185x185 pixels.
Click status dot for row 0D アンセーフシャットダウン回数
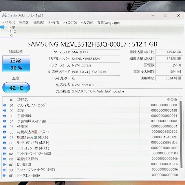tap(4, 170)
